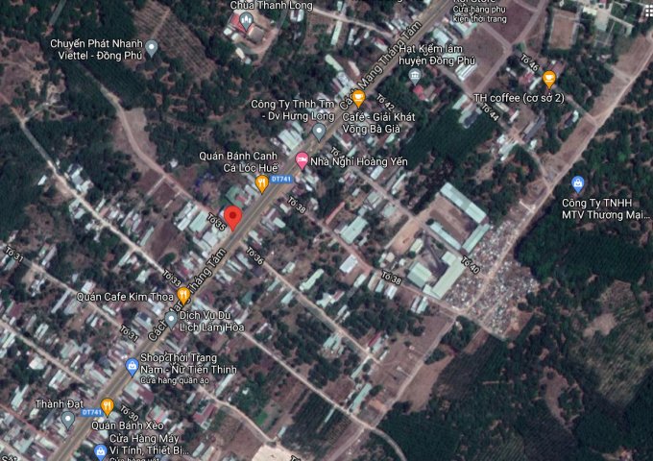Click the Quán Cafe Kim Thoa text label
Screen dimensions: 653x461
[x=126, y=297]
